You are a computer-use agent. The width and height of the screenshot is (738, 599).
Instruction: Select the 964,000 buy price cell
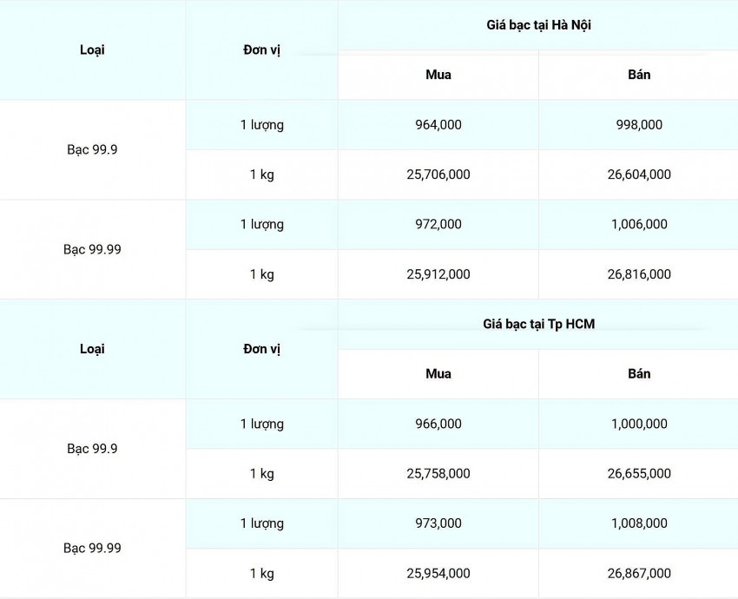pyautogui.click(x=438, y=125)
